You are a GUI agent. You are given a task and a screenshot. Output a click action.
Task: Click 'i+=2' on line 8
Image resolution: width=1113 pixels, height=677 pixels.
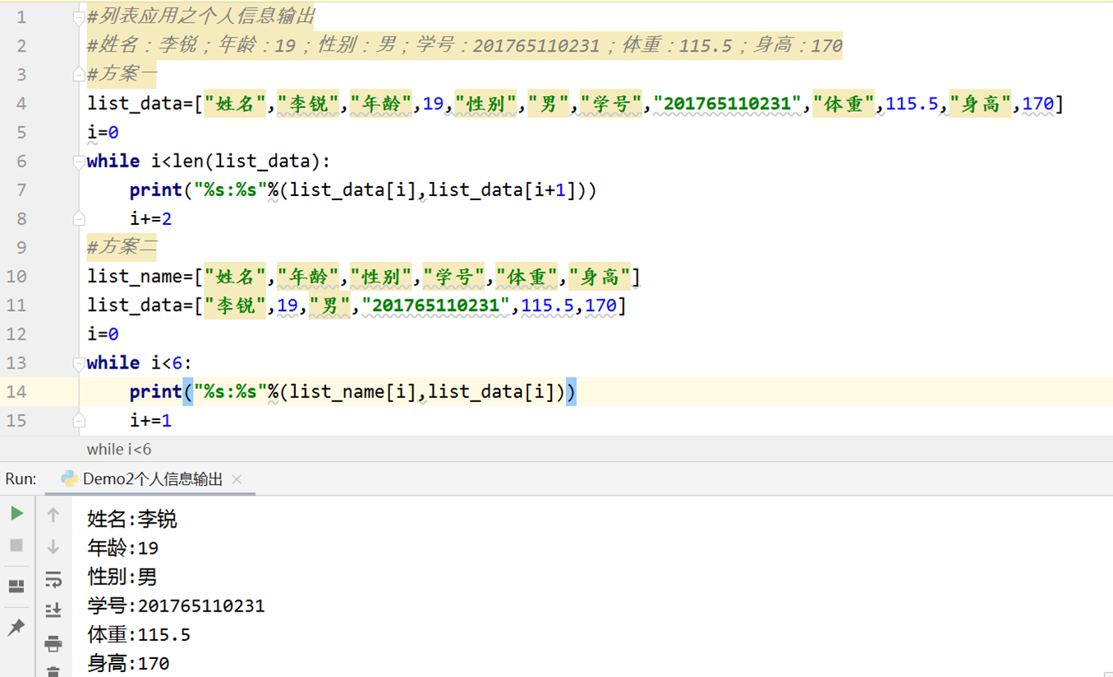tap(151, 219)
